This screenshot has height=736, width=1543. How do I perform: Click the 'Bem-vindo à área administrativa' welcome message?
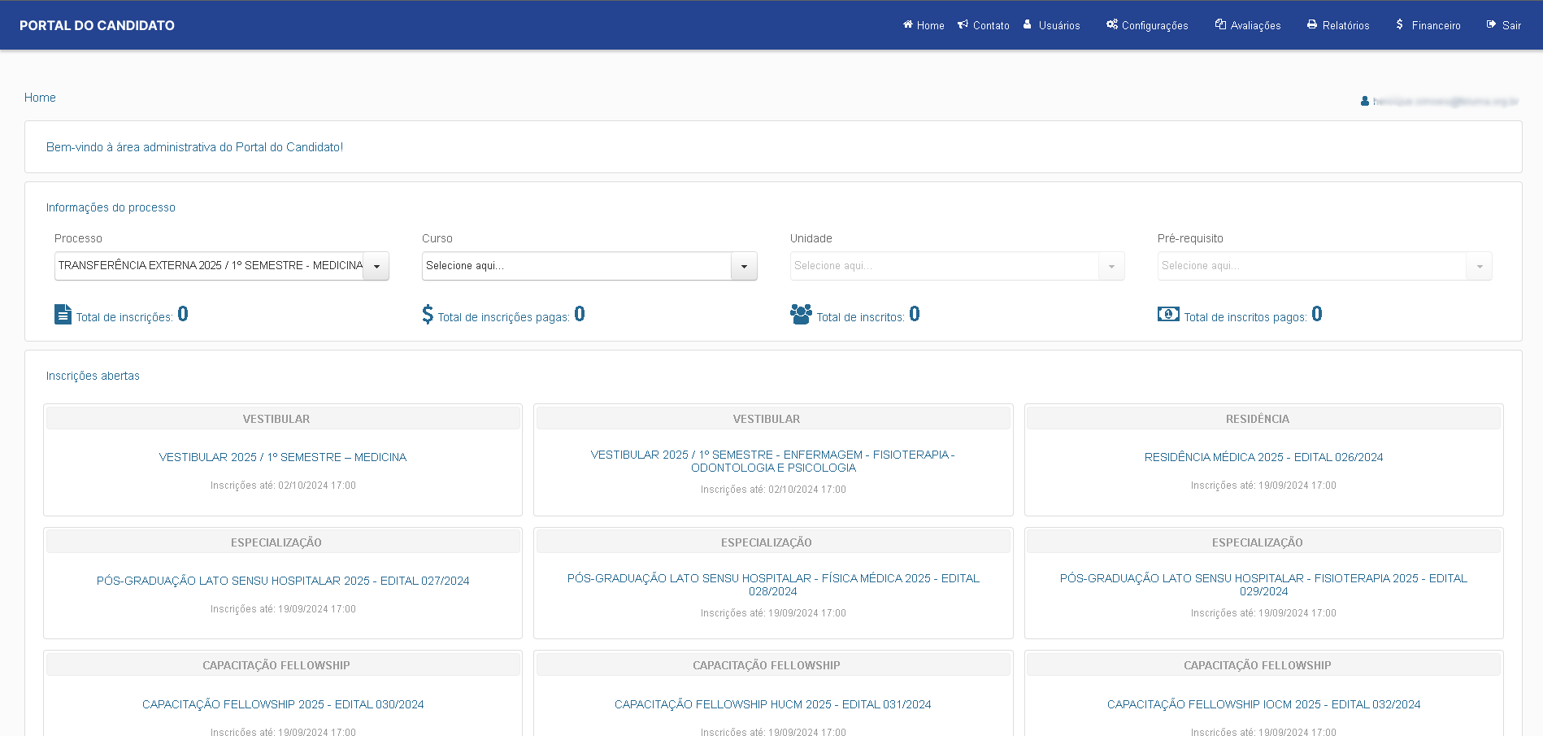pos(195,147)
